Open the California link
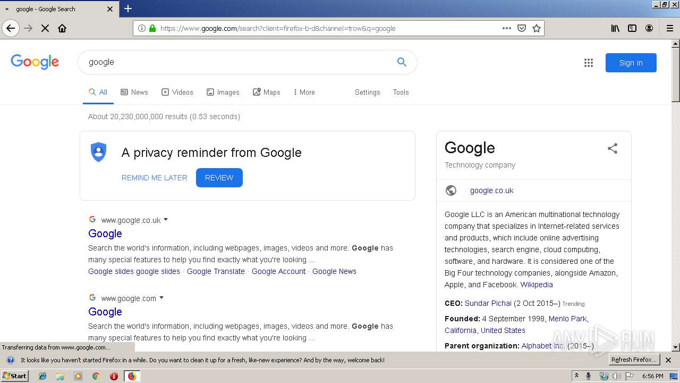This screenshot has height=383, width=680. point(460,330)
